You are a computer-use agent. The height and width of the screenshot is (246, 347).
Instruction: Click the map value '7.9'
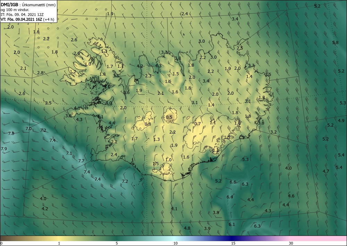4,149
